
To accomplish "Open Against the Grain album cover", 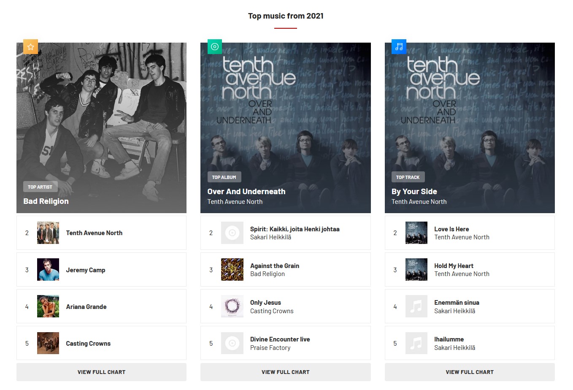I will (x=232, y=270).
